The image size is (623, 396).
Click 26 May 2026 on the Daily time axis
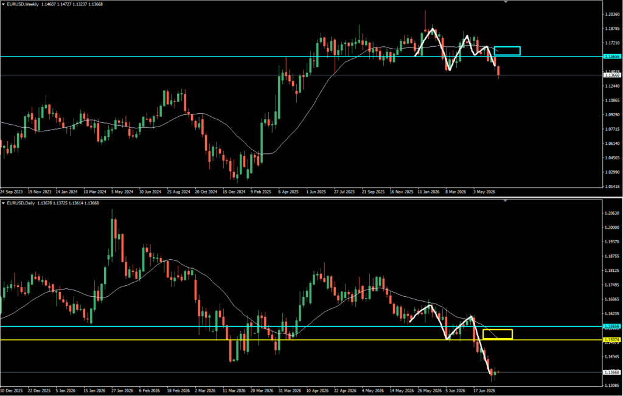(x=428, y=391)
